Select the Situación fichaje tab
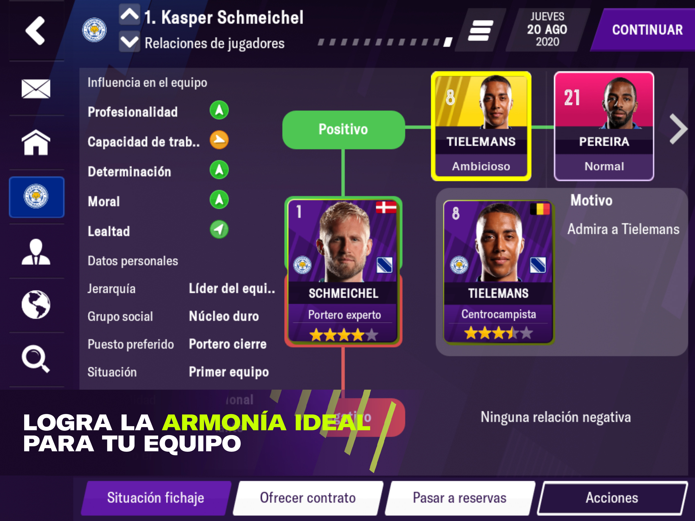This screenshot has height=521, width=695. pos(156,498)
